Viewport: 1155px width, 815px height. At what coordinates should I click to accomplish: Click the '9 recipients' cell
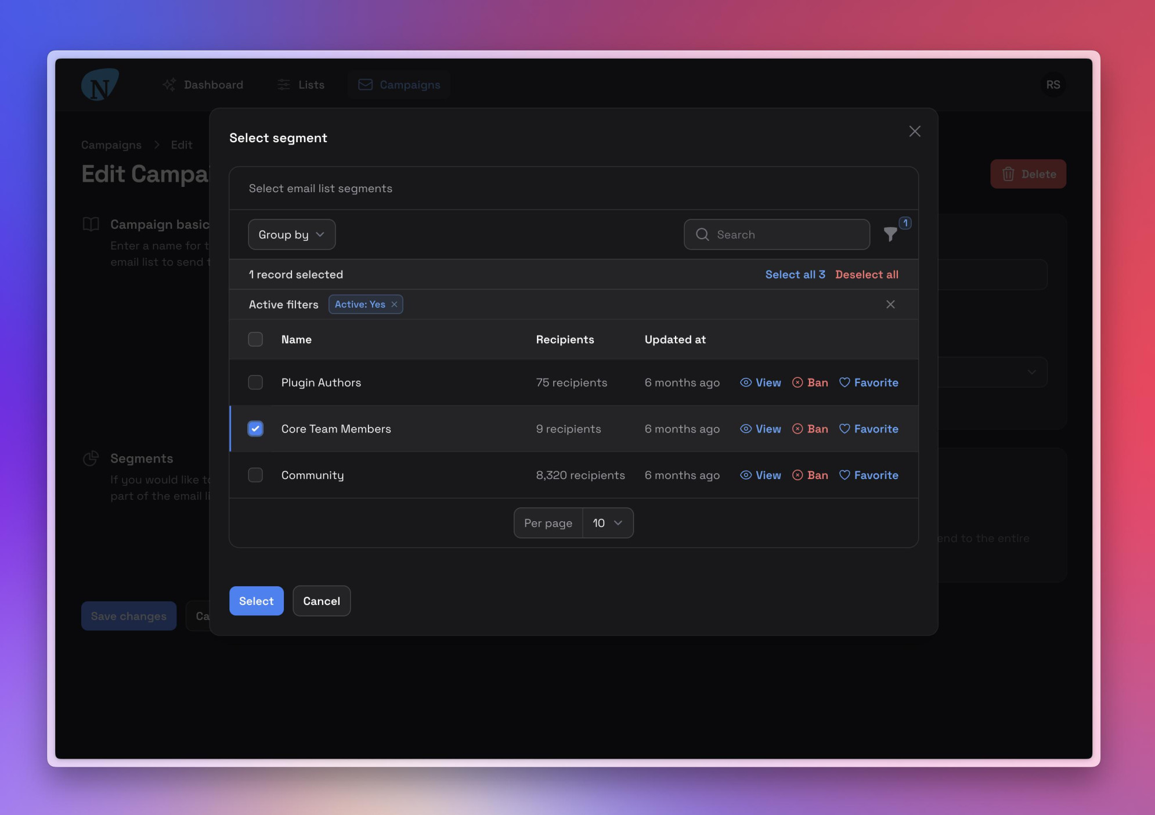coord(568,429)
